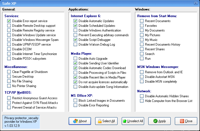Click the version info panel text
Screen dimensions: 200x131
pos(21,122)
